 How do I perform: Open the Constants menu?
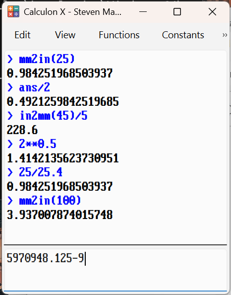click(x=183, y=35)
